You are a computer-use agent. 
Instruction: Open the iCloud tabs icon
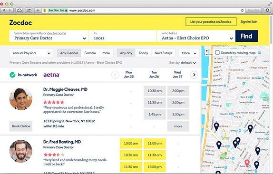click(19, 10)
